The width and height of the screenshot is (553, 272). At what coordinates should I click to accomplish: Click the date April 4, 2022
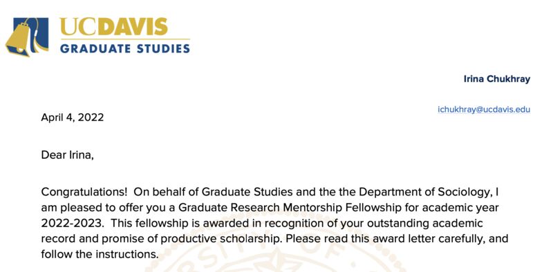[73, 117]
